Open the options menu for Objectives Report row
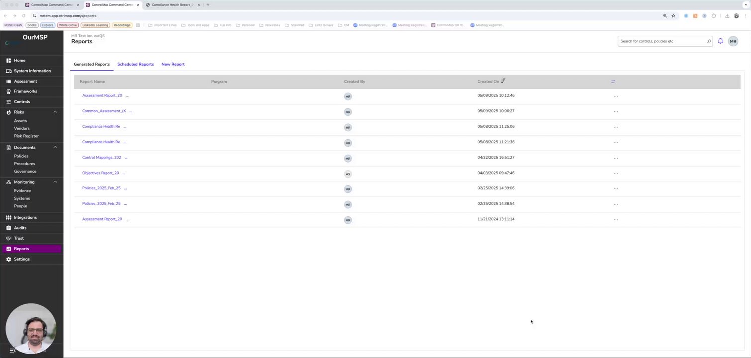This screenshot has width=751, height=358. pos(616,173)
